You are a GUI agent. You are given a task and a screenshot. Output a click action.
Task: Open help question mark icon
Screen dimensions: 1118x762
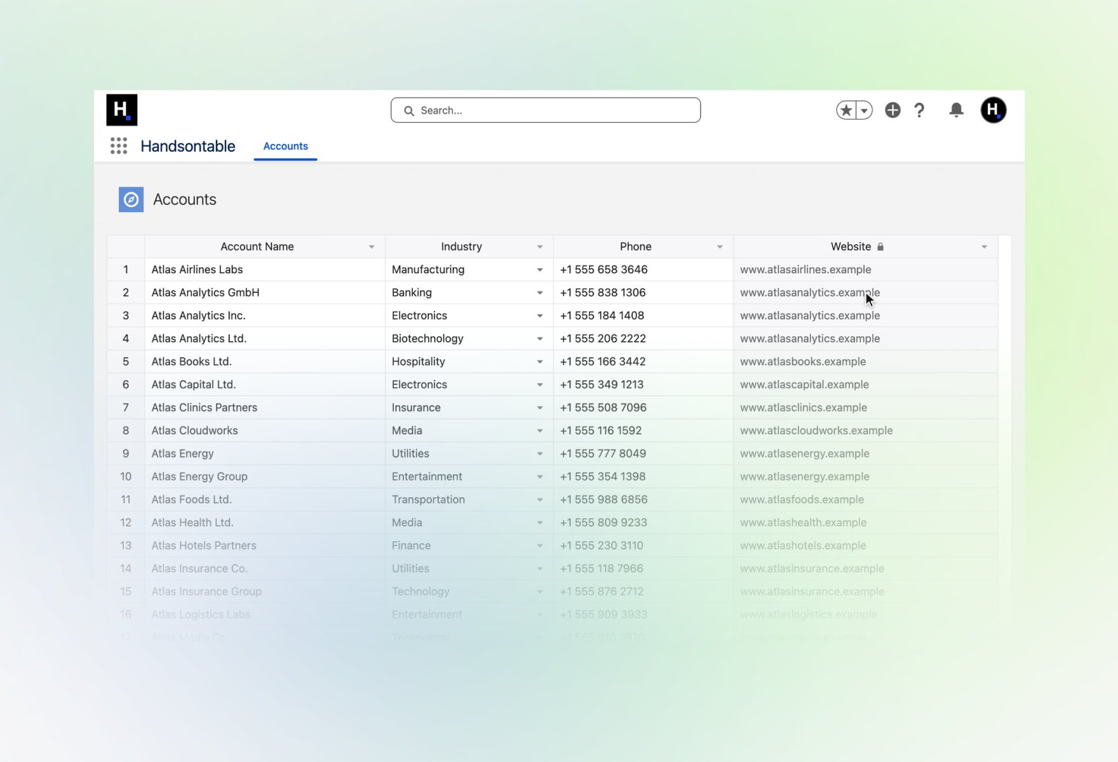pyautogui.click(x=919, y=110)
